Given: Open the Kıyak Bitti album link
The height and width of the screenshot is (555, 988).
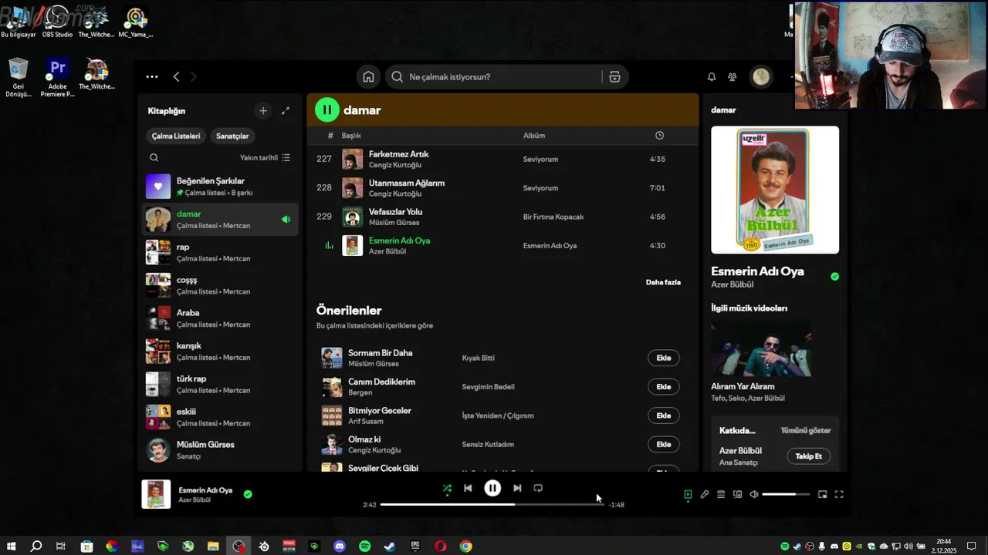Looking at the screenshot, I should pos(479,358).
